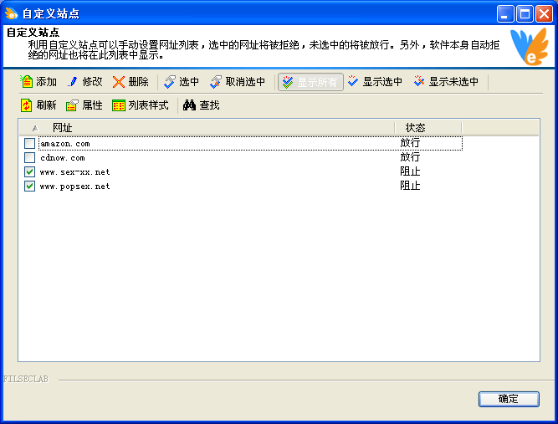Click the 选中 (Check) toolbar icon
This screenshot has width=558, height=424.
point(170,82)
